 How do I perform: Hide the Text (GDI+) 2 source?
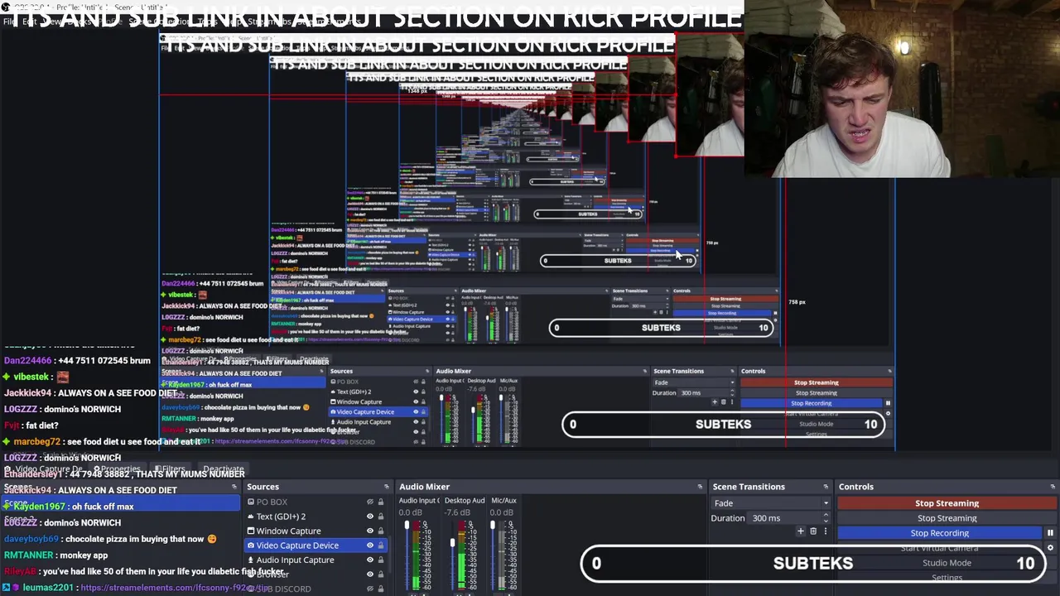pyautogui.click(x=370, y=517)
